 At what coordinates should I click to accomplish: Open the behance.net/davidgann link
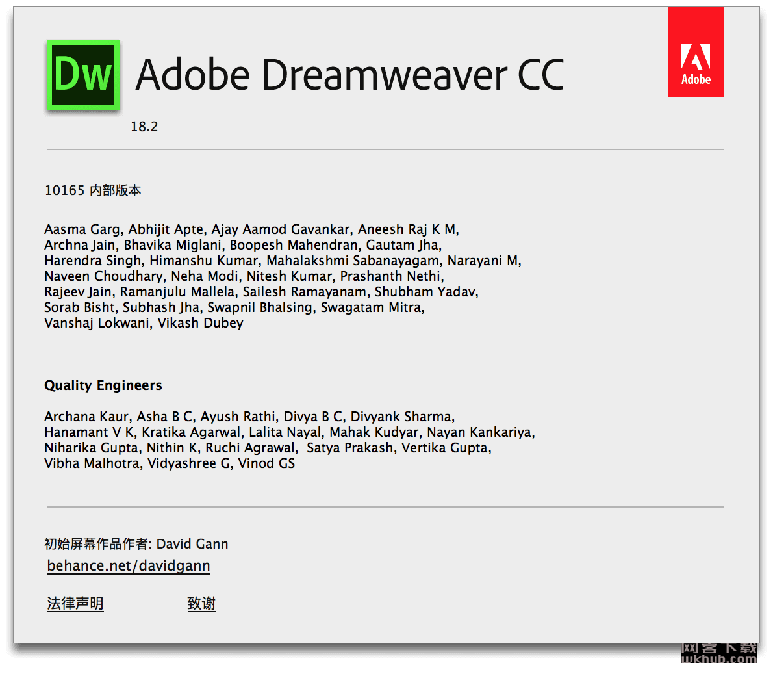click(x=129, y=565)
